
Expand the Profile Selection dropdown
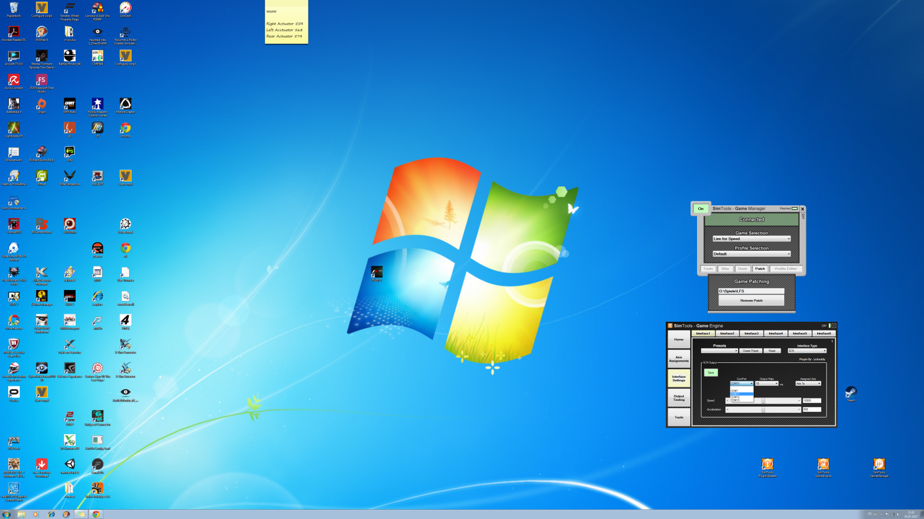point(752,254)
